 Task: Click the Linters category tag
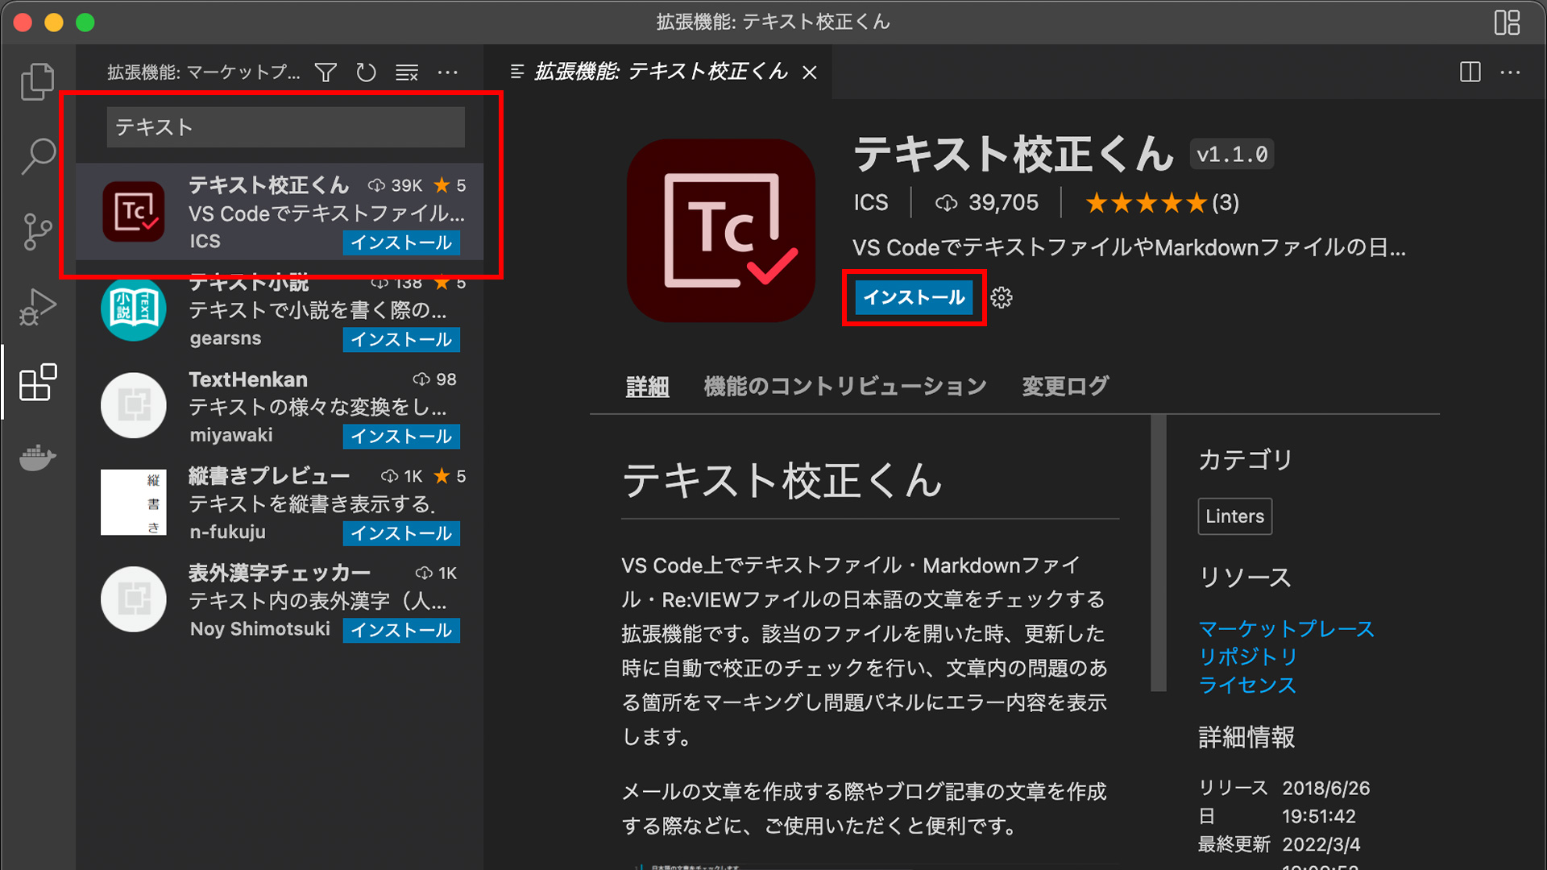tap(1234, 516)
